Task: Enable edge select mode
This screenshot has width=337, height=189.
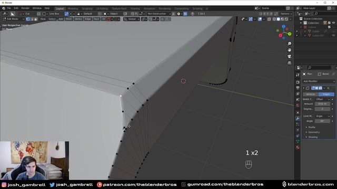Action: (x=32, y=19)
